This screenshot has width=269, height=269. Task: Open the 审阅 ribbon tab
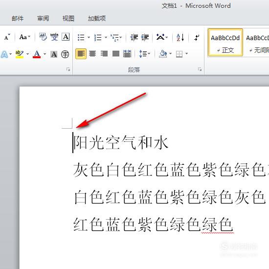(43, 19)
